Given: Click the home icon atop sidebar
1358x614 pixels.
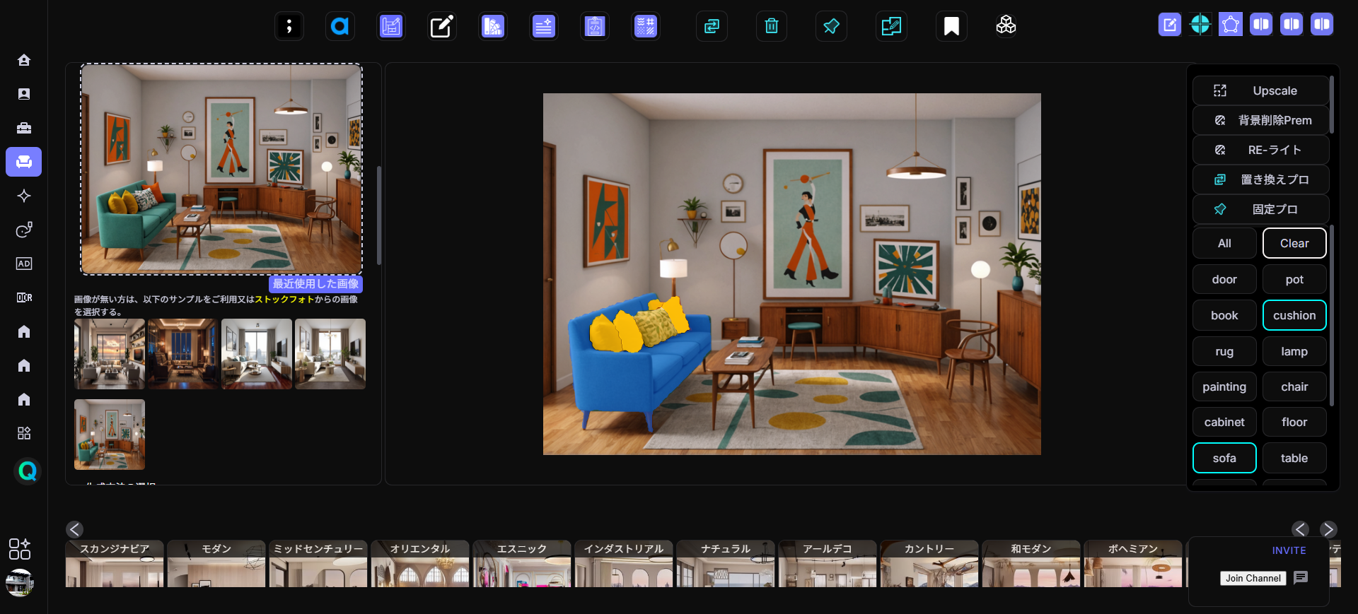Looking at the screenshot, I should [24, 60].
